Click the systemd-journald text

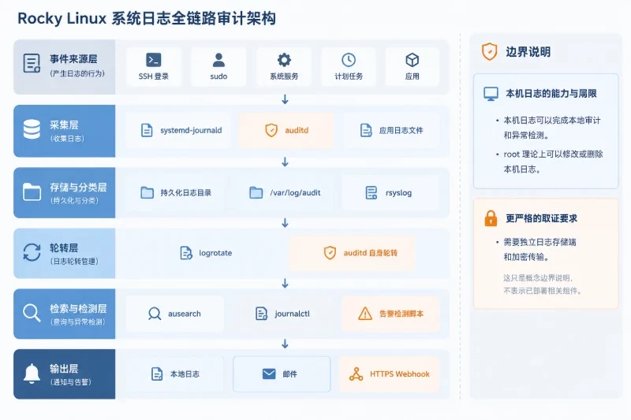[x=191, y=130]
